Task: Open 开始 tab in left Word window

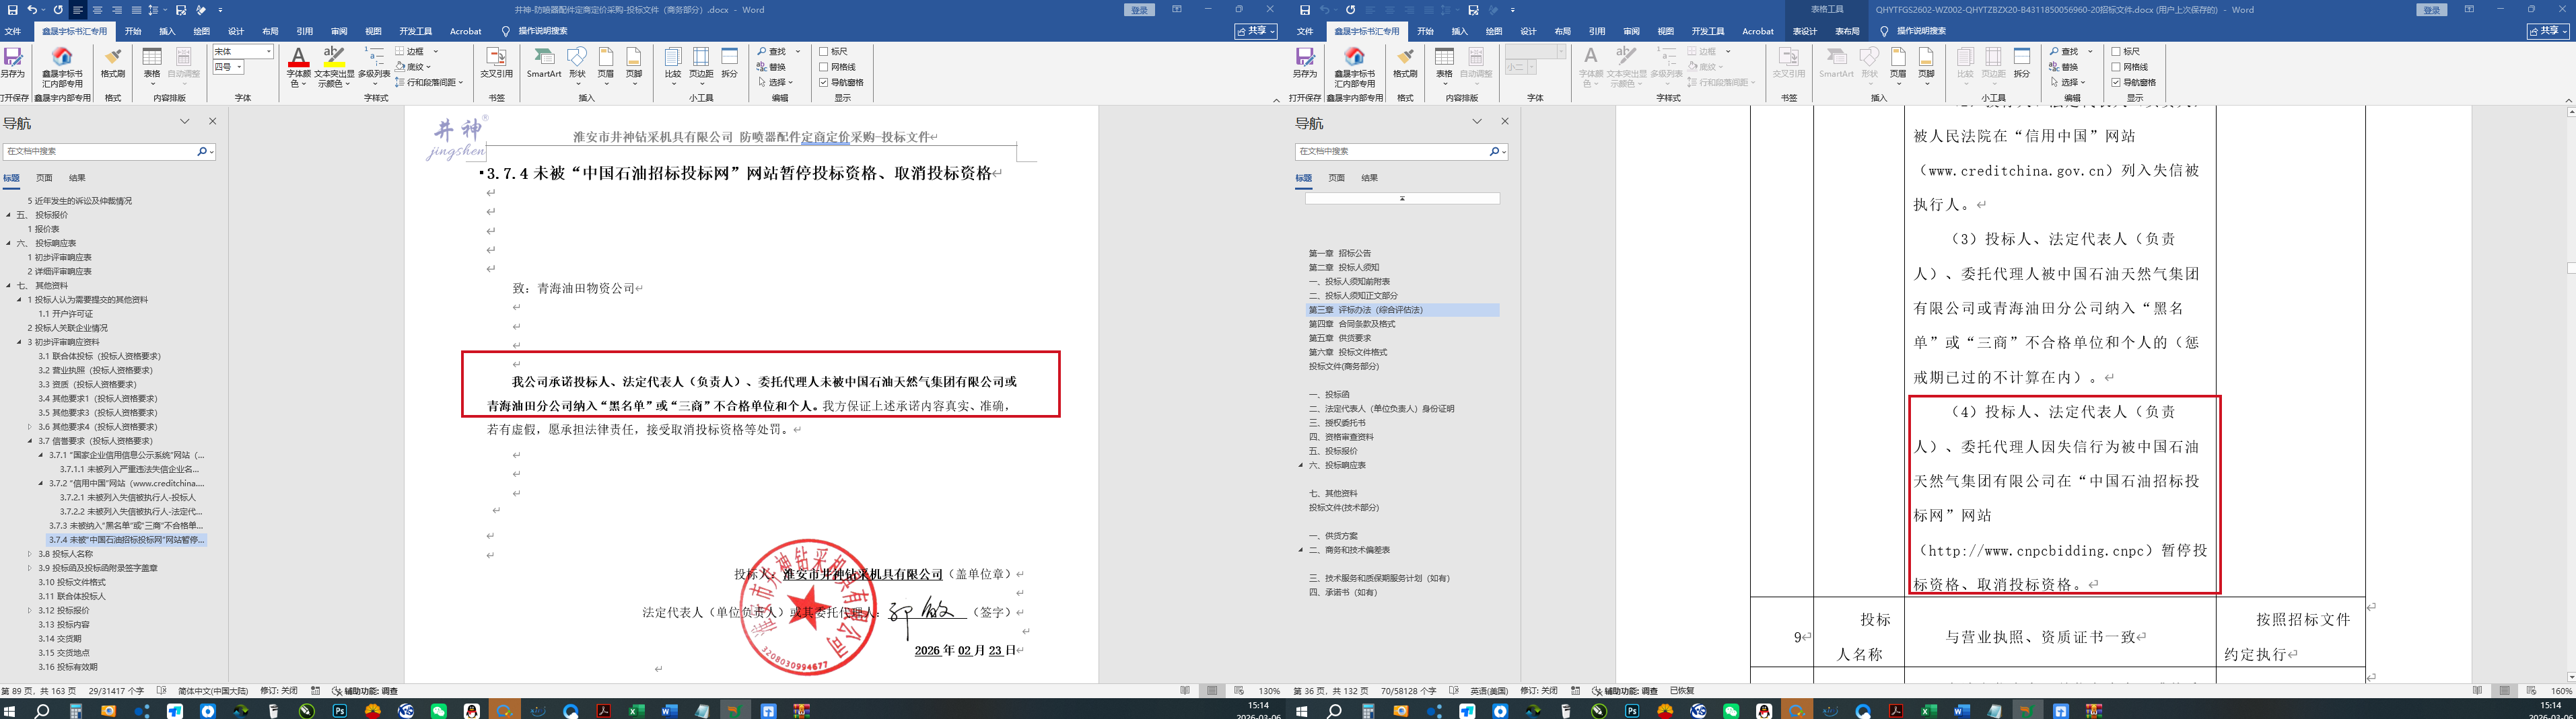Action: click(x=133, y=32)
